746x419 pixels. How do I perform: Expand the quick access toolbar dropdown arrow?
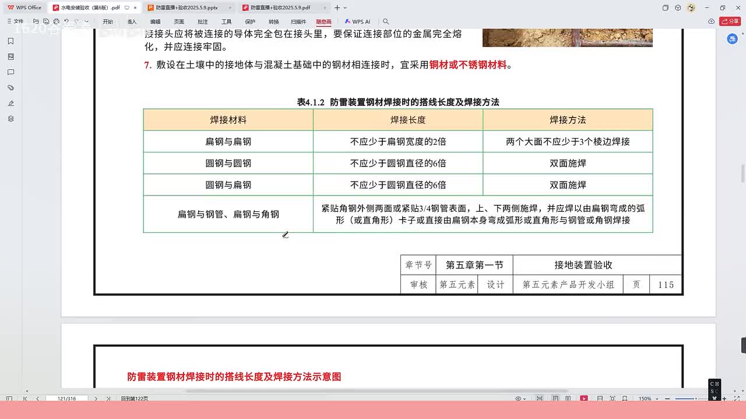(86, 22)
